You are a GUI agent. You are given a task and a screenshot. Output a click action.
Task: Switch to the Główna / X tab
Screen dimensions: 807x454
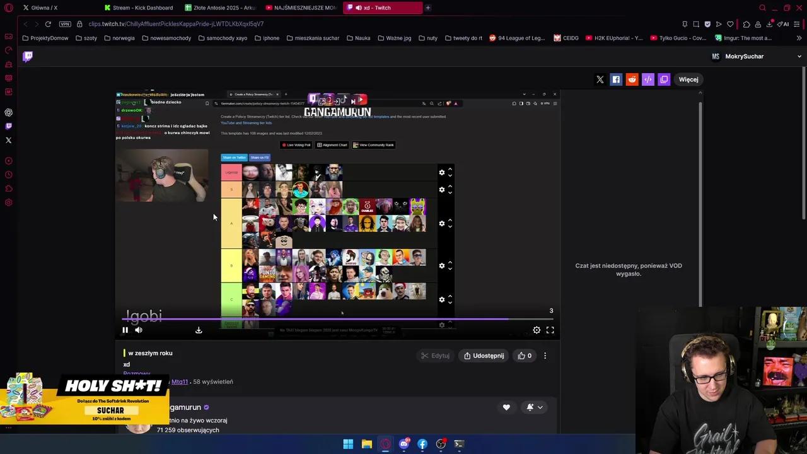(x=40, y=8)
